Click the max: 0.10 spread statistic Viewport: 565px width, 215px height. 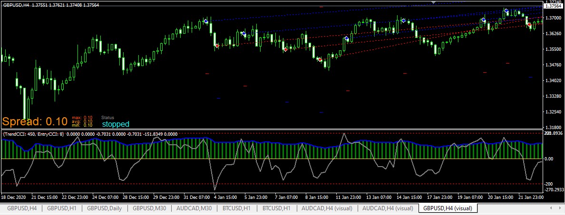82,117
